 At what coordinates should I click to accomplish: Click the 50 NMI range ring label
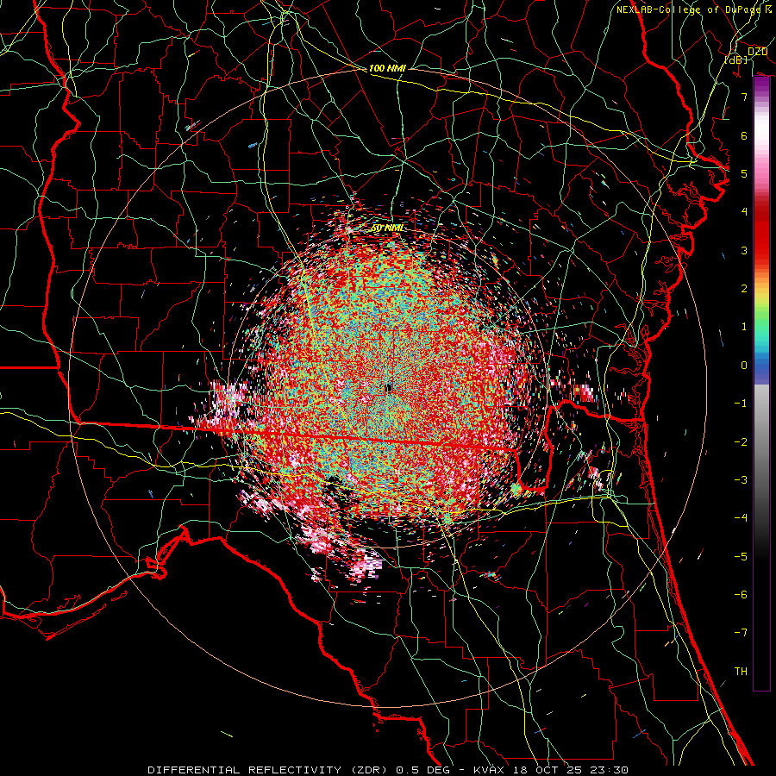click(x=387, y=228)
